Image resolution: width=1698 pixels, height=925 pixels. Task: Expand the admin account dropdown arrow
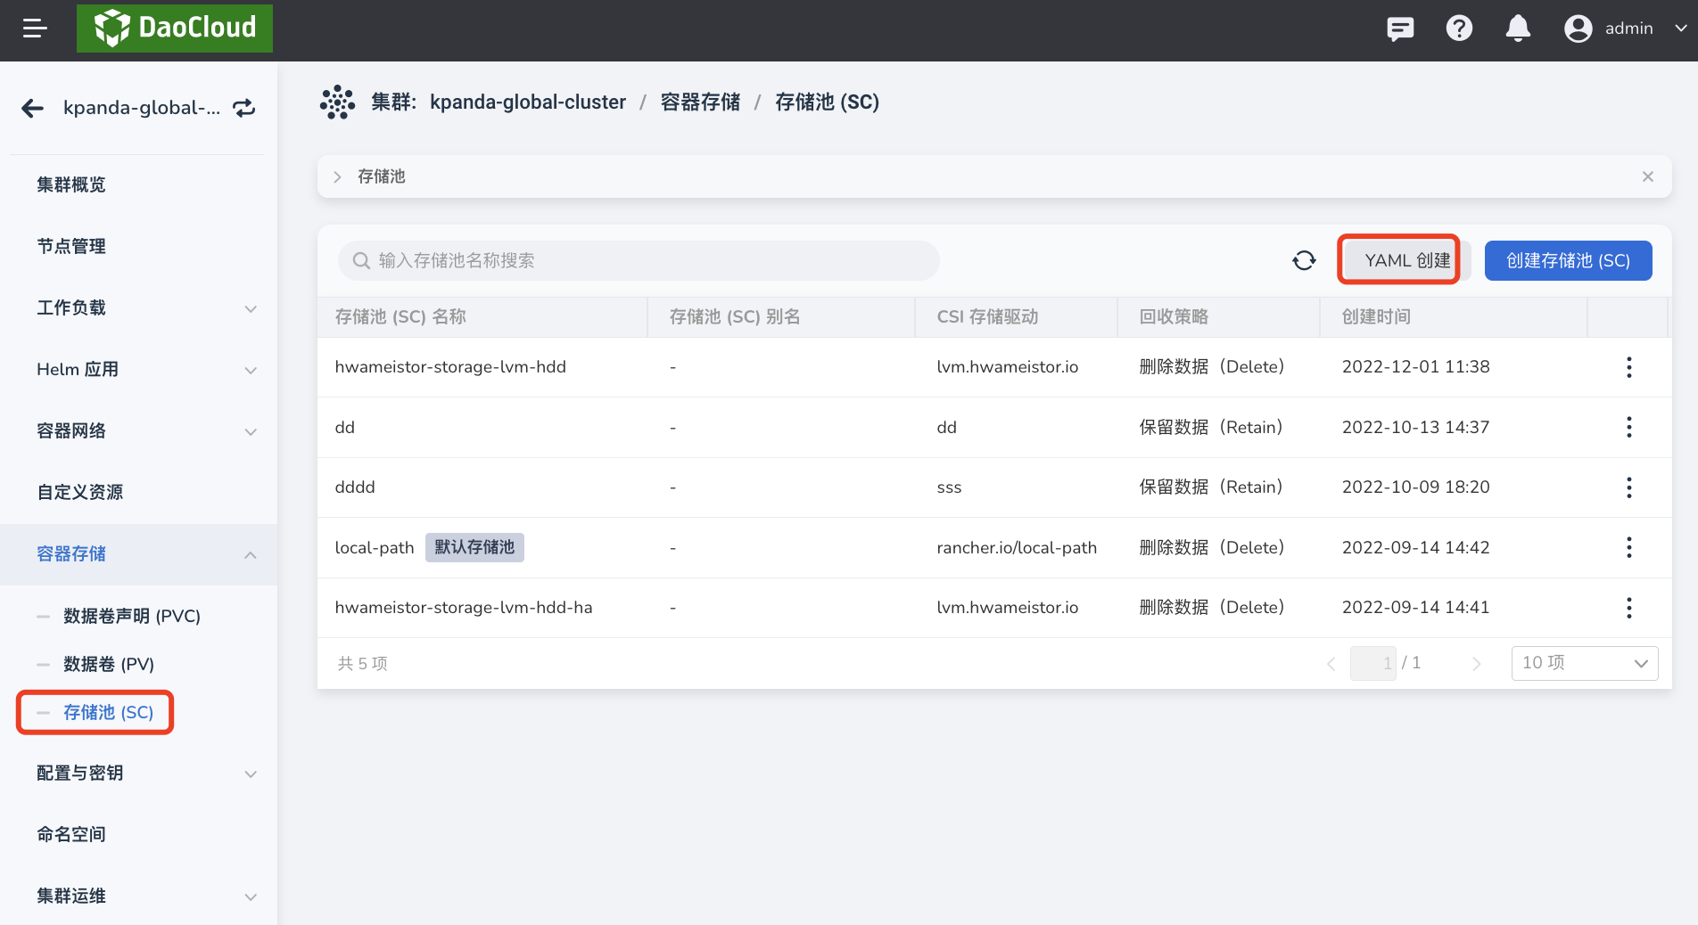point(1680,29)
